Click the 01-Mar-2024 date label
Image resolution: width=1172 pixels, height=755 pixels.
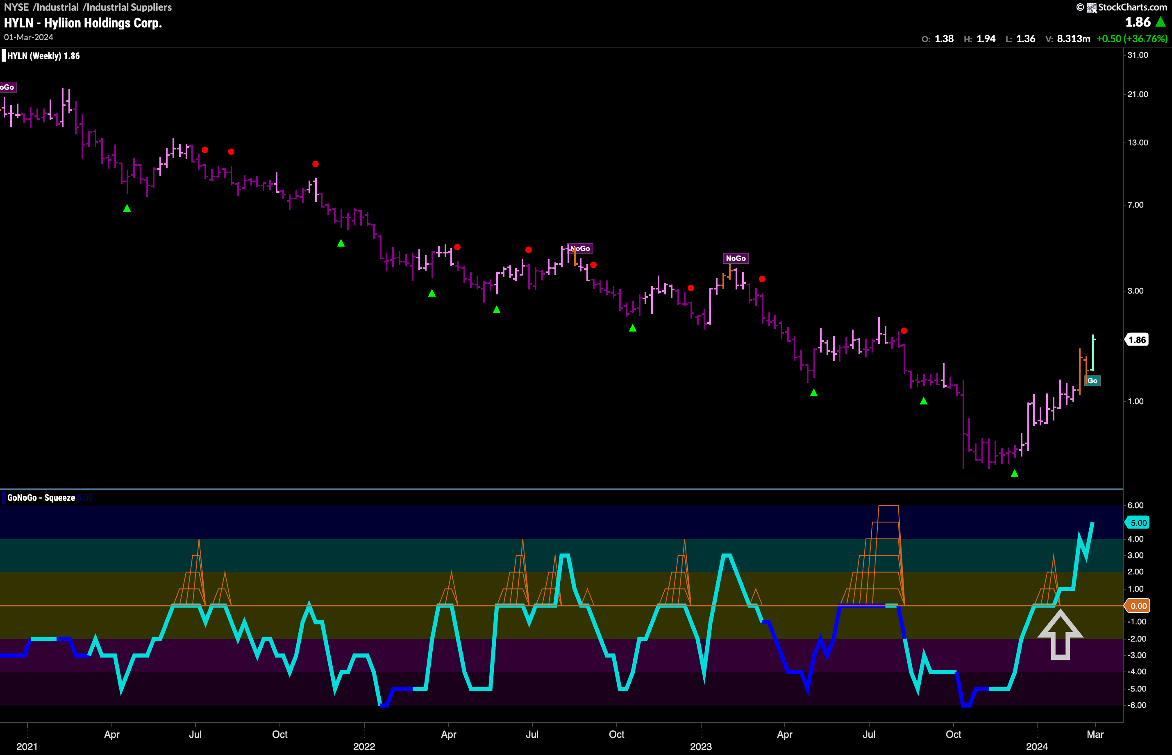(28, 37)
